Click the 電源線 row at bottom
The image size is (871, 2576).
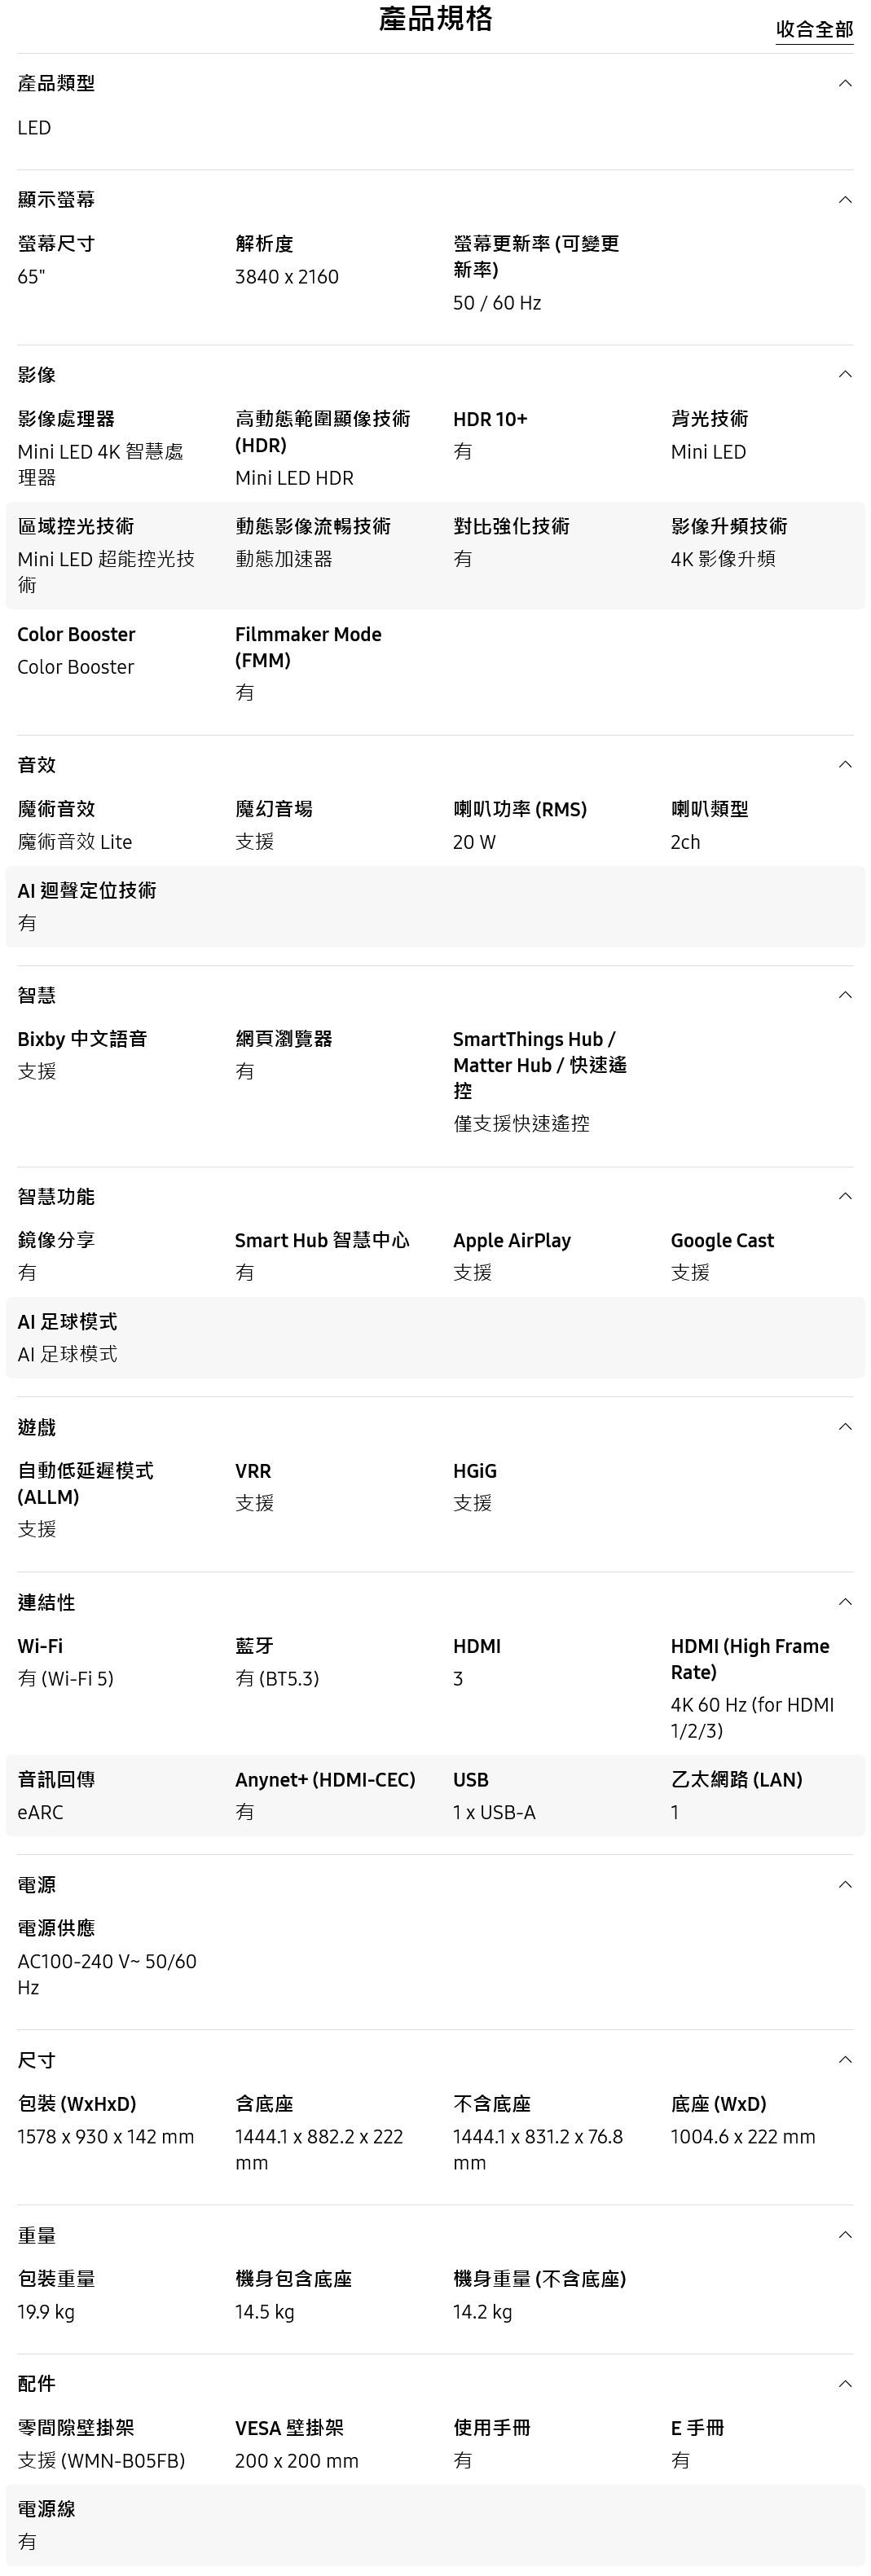click(x=435, y=2524)
